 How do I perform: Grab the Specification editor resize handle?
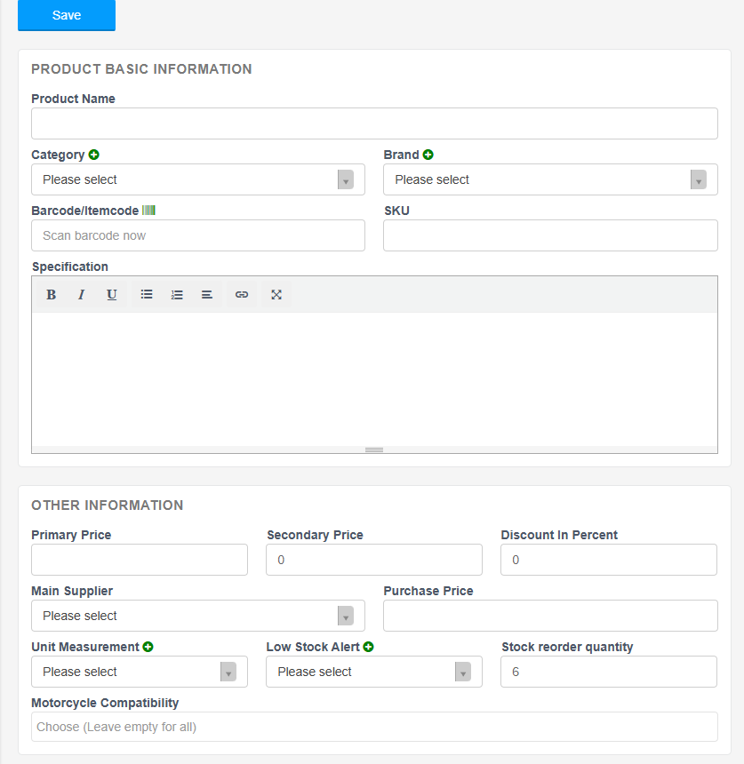(374, 450)
